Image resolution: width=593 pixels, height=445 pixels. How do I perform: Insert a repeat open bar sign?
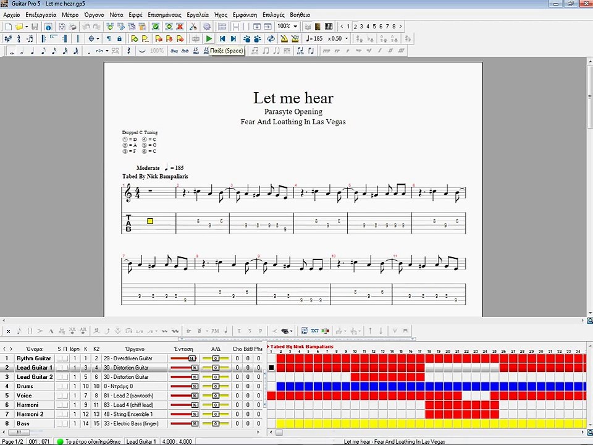pos(43,38)
